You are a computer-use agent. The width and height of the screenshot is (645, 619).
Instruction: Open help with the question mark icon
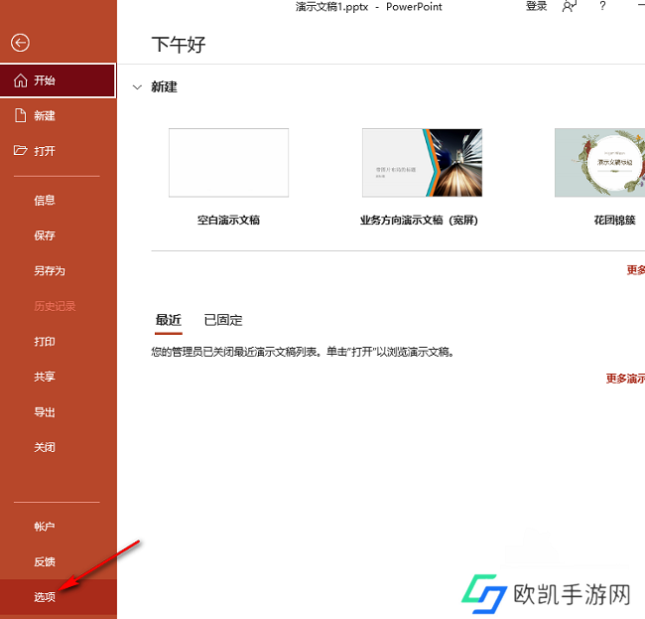click(602, 6)
